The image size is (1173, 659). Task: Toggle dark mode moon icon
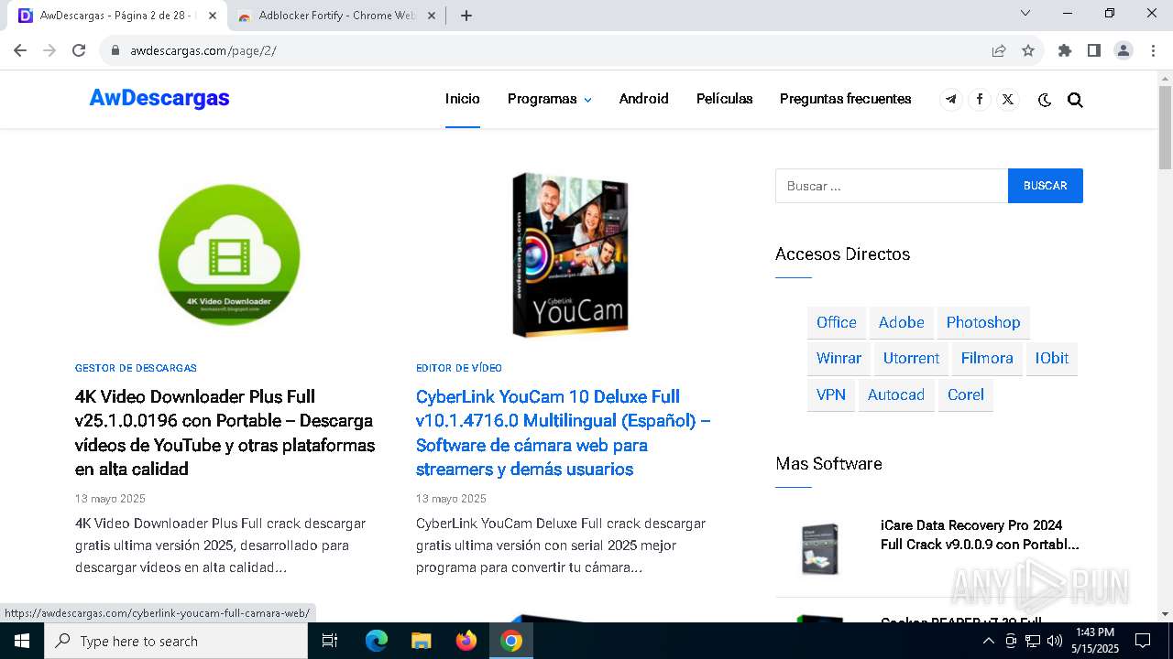tap(1045, 100)
